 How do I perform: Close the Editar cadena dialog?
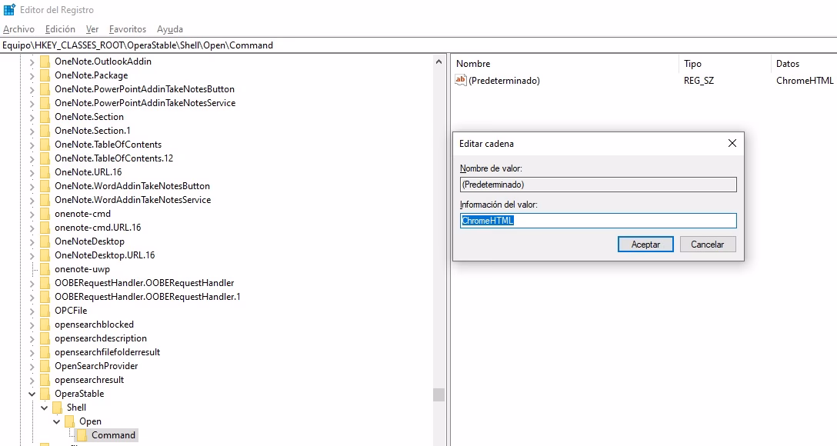coord(732,143)
